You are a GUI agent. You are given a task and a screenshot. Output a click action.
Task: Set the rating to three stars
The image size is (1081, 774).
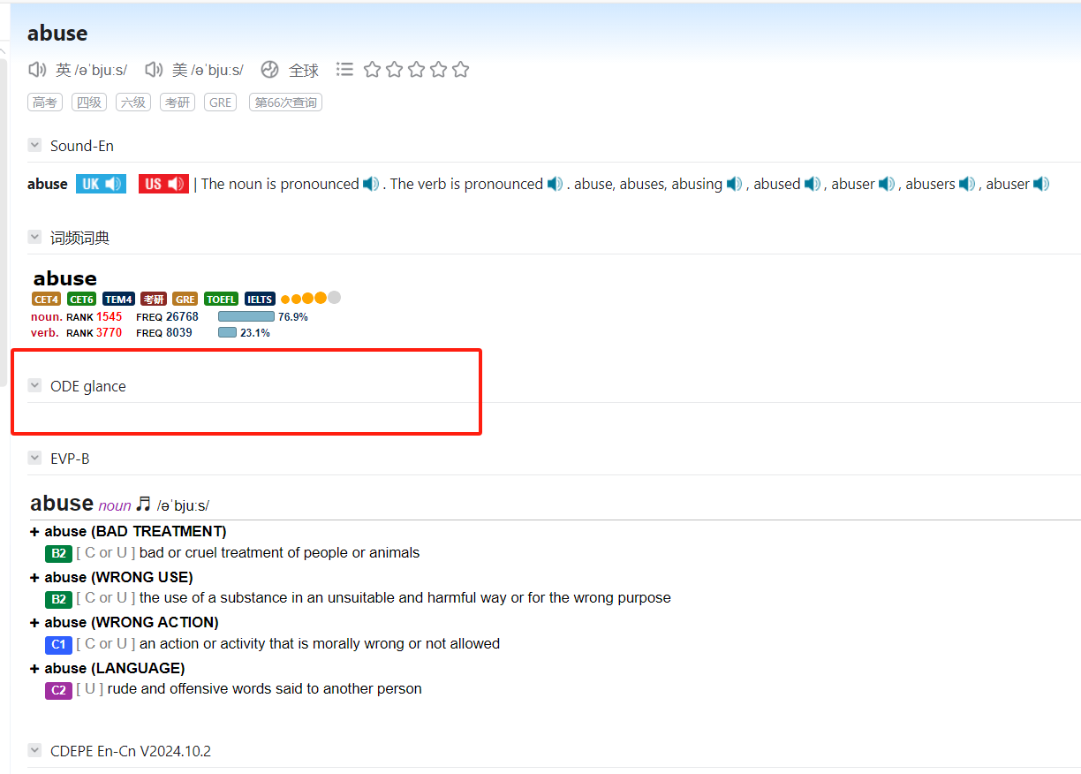(x=416, y=69)
